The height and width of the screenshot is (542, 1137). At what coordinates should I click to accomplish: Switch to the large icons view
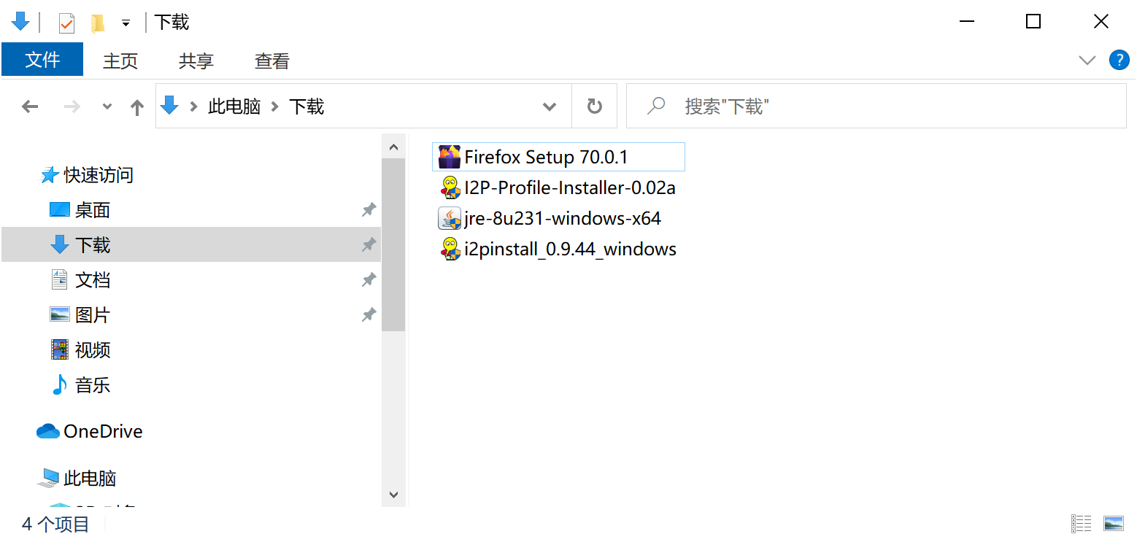click(x=1113, y=523)
